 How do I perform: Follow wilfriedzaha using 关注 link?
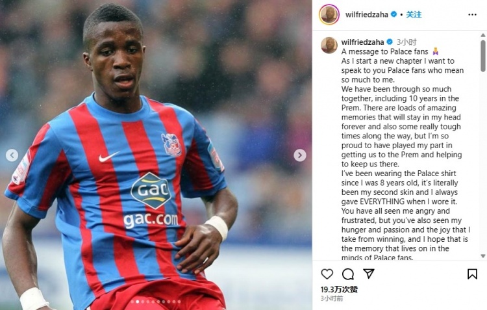414,14
